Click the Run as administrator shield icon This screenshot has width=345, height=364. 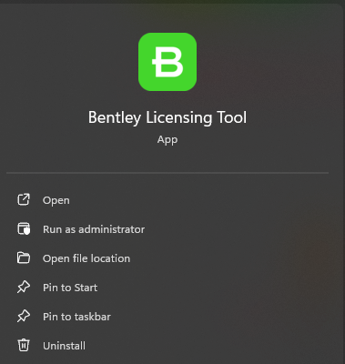pos(24,229)
